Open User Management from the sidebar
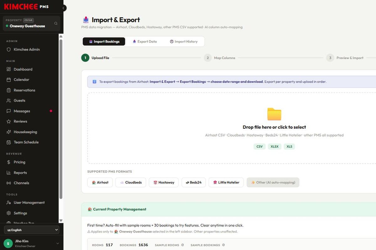The width and height of the screenshot is (376, 250). pos(30,202)
